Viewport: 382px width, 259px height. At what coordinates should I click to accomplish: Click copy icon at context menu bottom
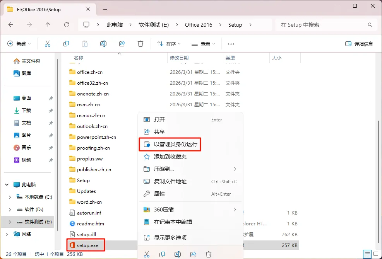tap(162, 255)
